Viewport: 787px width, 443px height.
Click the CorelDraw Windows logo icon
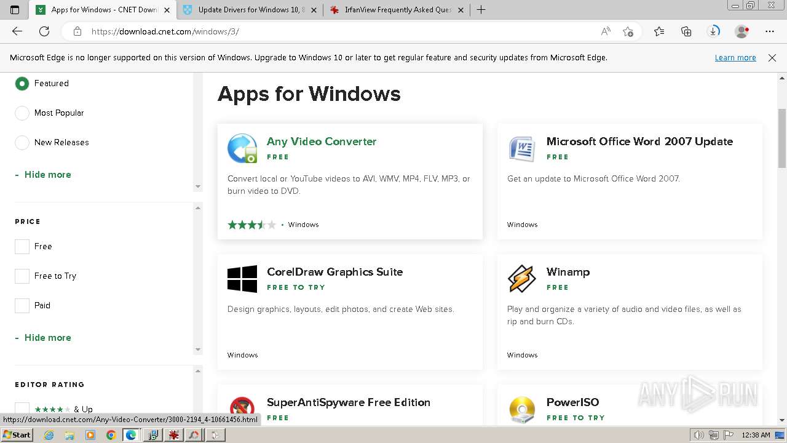click(x=242, y=279)
